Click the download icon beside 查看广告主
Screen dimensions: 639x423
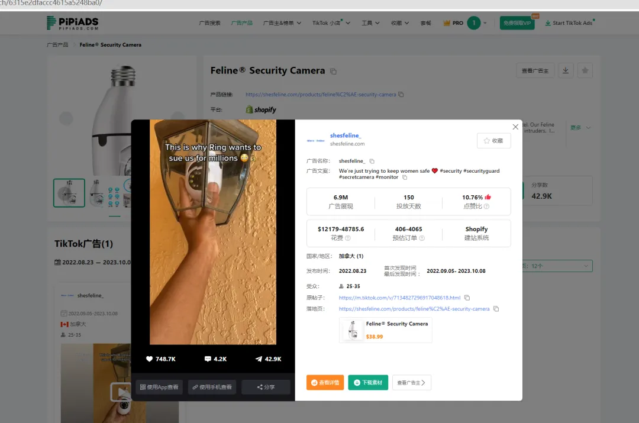(566, 70)
